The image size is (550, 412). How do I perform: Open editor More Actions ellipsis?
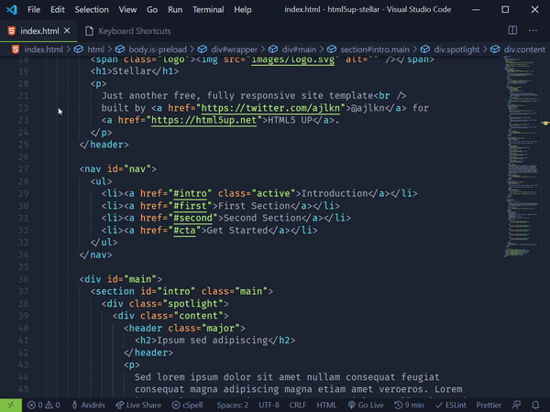pos(533,30)
